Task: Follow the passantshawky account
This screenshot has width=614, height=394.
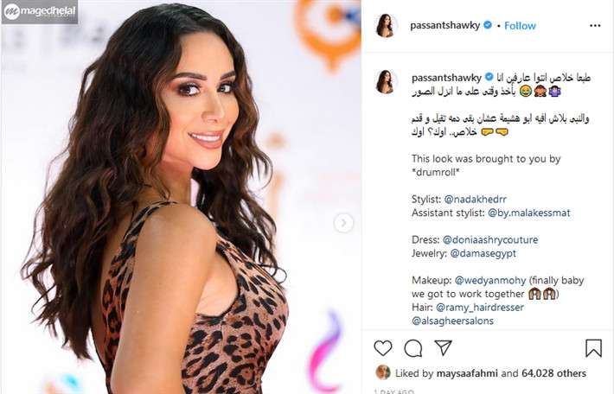Action: [520, 26]
